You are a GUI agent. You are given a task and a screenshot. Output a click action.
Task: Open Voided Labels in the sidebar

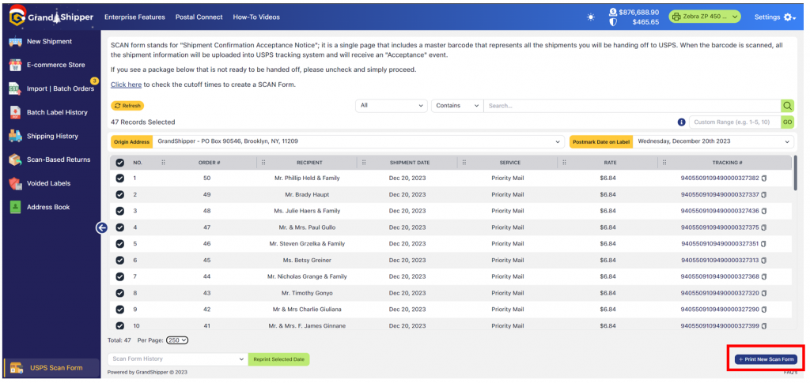pyautogui.click(x=49, y=183)
